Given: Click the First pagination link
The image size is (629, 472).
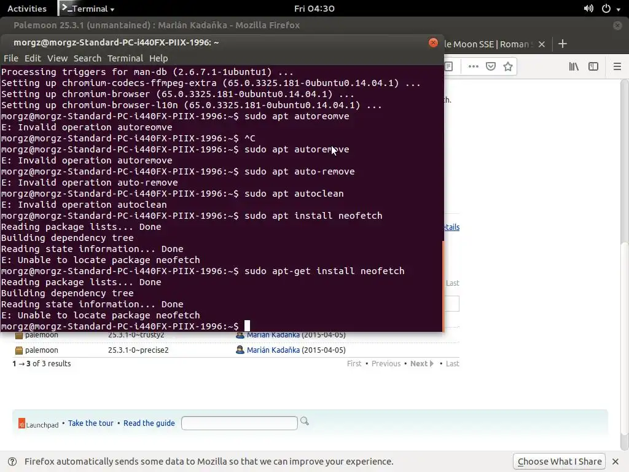Looking at the screenshot, I should click(x=354, y=364).
